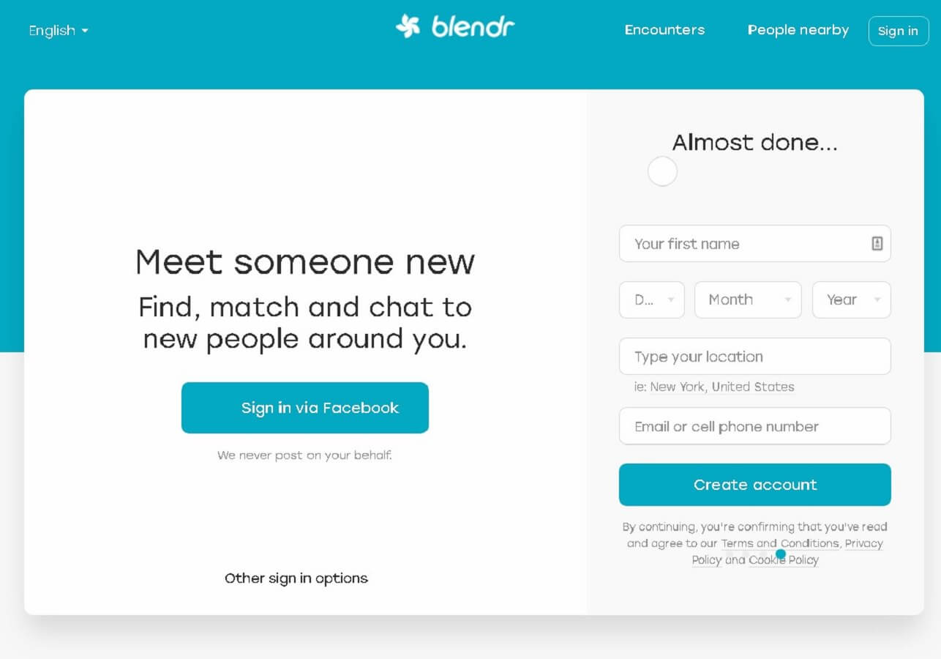This screenshot has width=941, height=659.
Task: Click the New York, United States suggestion
Action: tap(721, 387)
